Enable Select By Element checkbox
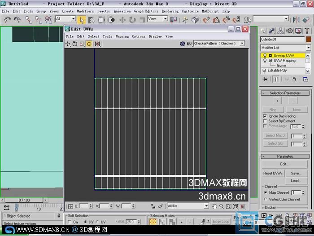 265,121
